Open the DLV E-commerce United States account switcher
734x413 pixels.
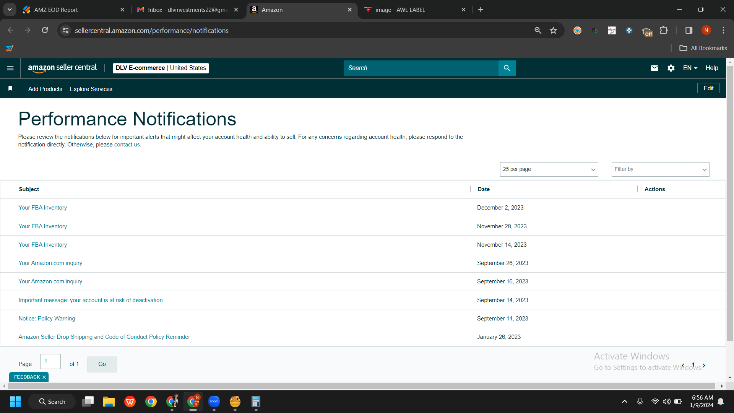pos(161,68)
